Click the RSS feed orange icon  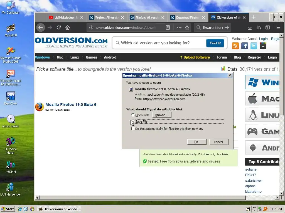point(235,46)
